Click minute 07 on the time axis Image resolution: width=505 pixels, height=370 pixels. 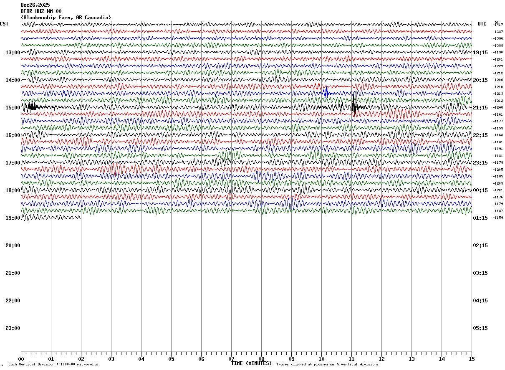tap(231, 359)
